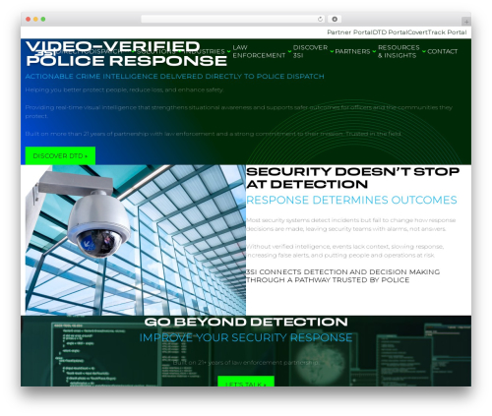Click the Discover DTD button
The image size is (492, 416).
[x=60, y=155]
